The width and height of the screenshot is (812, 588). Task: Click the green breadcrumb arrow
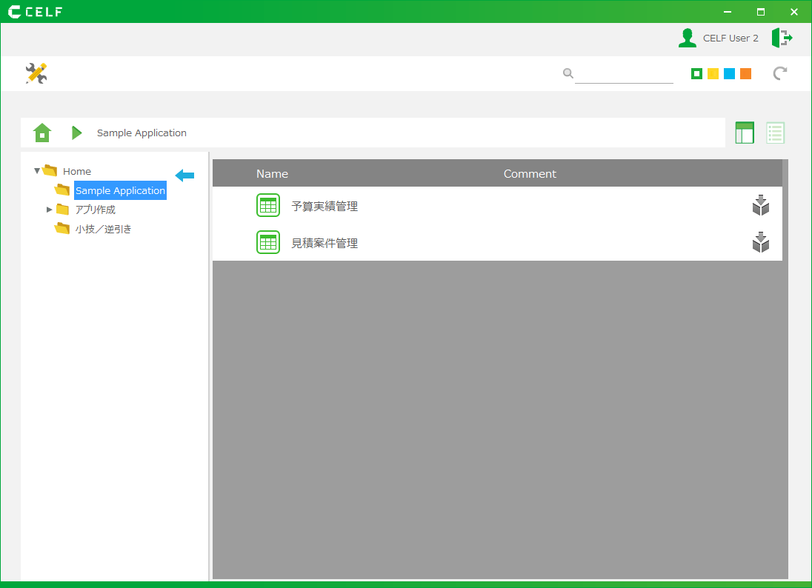coord(76,133)
